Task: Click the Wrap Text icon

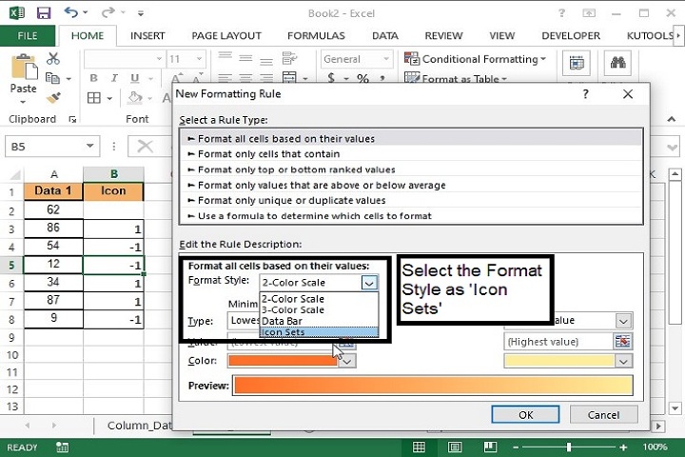Action: pos(289,58)
